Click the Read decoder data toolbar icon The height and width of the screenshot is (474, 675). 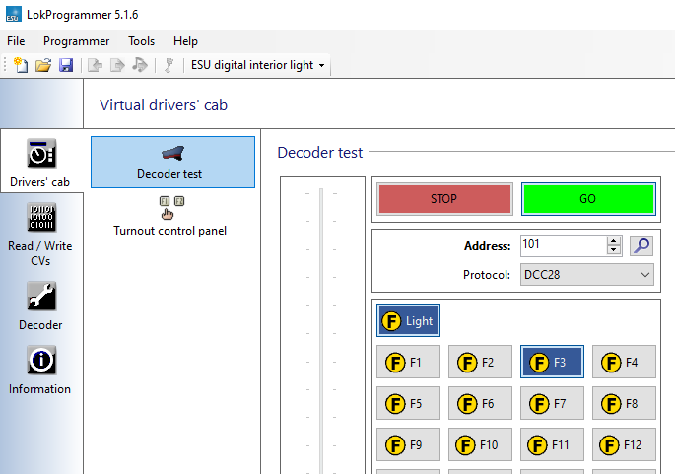click(95, 65)
